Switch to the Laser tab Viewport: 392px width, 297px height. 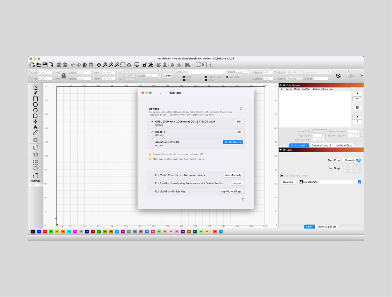309,227
